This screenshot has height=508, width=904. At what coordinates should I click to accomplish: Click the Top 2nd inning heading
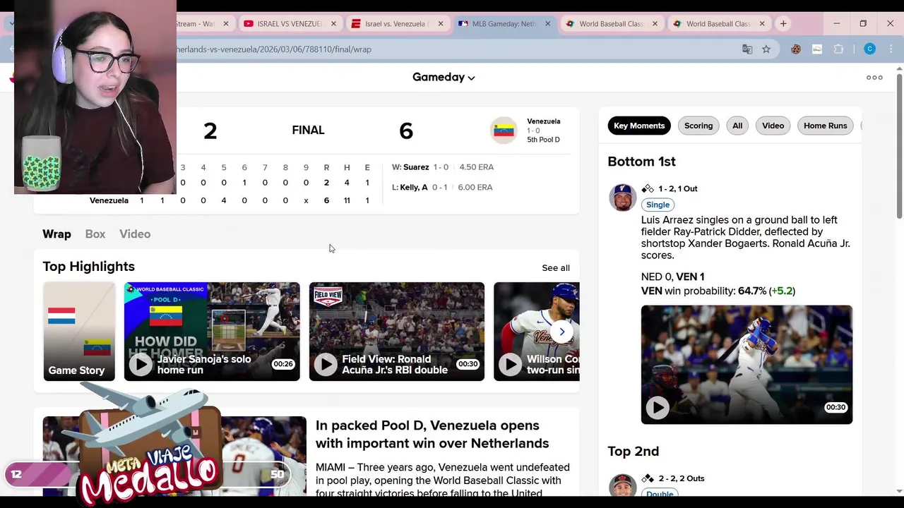[633, 452]
